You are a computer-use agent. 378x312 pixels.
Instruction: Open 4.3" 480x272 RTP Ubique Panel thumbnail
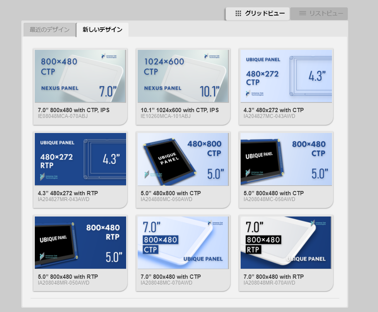click(x=80, y=159)
